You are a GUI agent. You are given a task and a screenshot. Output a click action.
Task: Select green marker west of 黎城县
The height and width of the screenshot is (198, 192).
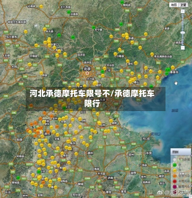[18, 178]
